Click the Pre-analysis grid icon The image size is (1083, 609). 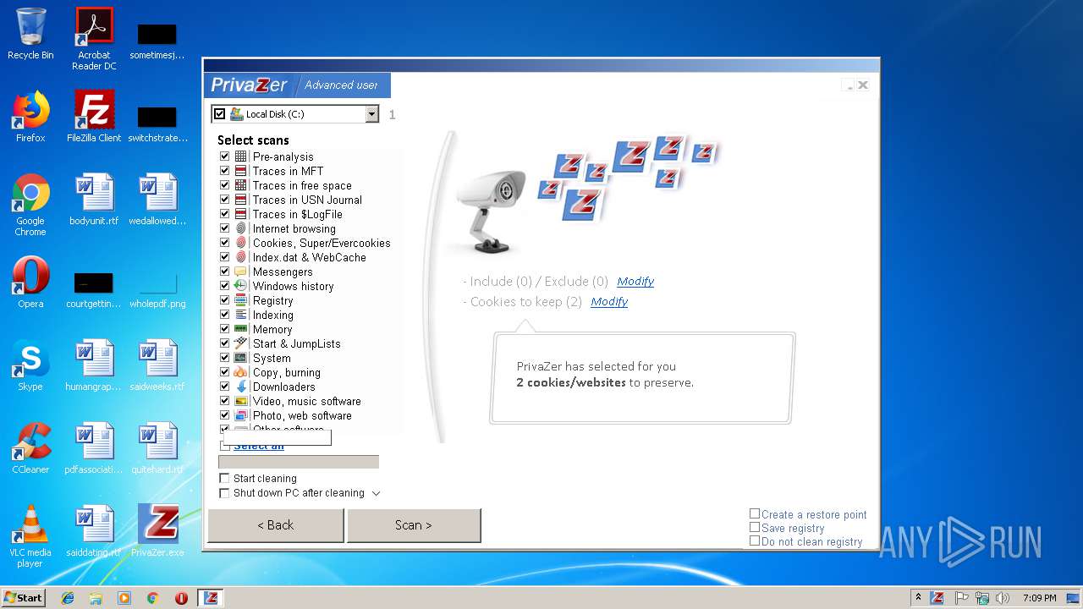[x=241, y=156]
